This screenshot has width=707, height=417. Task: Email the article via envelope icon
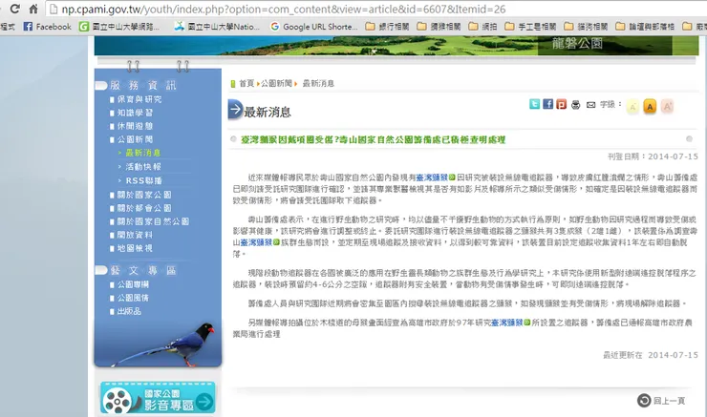click(x=590, y=105)
